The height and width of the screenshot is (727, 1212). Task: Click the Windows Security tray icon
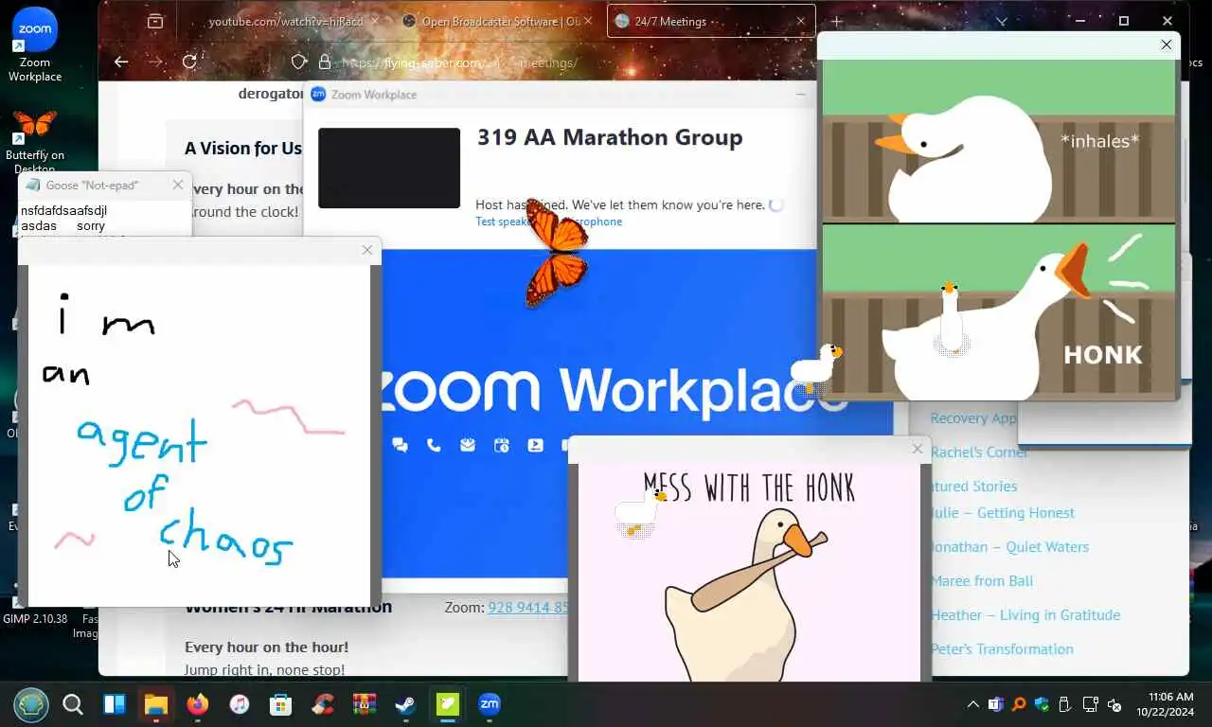tap(1043, 704)
